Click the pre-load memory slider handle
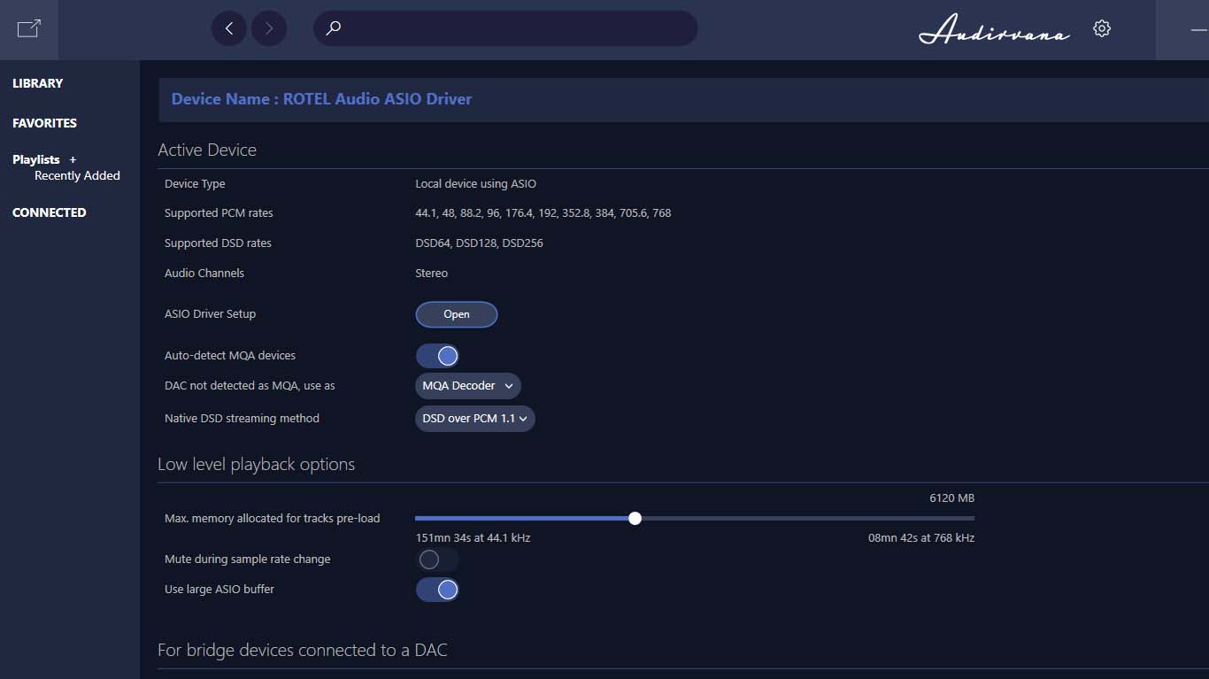Viewport: 1209px width, 679px height. 635,519
